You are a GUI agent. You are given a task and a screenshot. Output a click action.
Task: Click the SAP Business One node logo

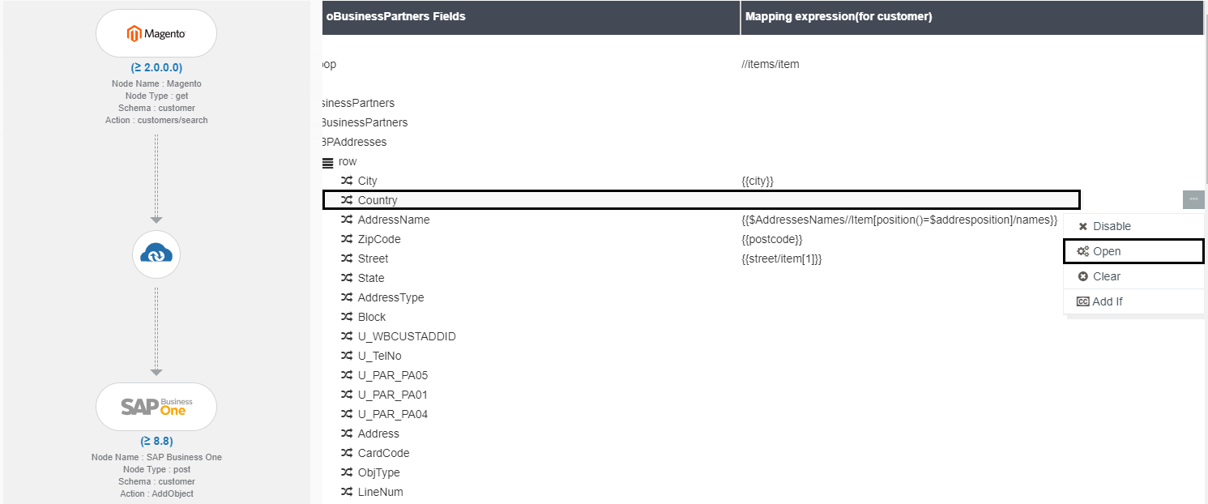[x=156, y=406]
